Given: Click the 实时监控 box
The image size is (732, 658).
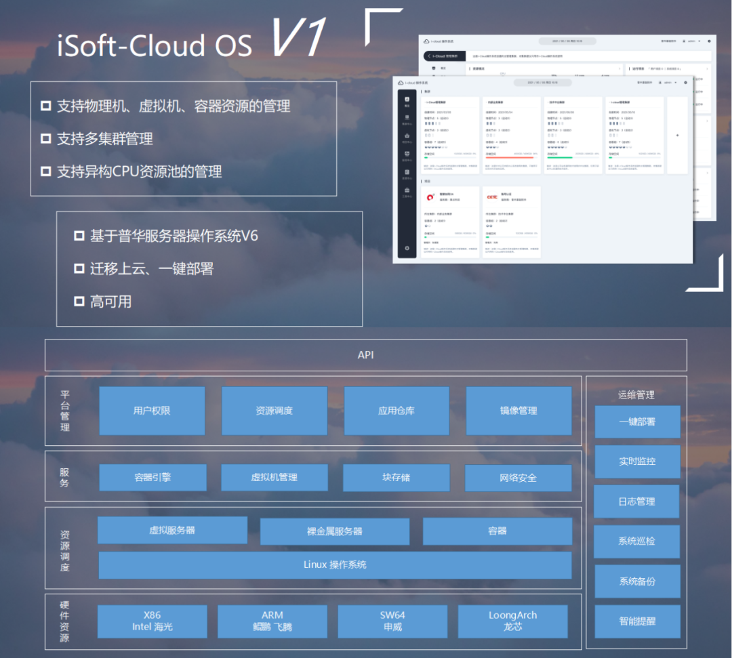Looking at the screenshot, I should point(637,461).
